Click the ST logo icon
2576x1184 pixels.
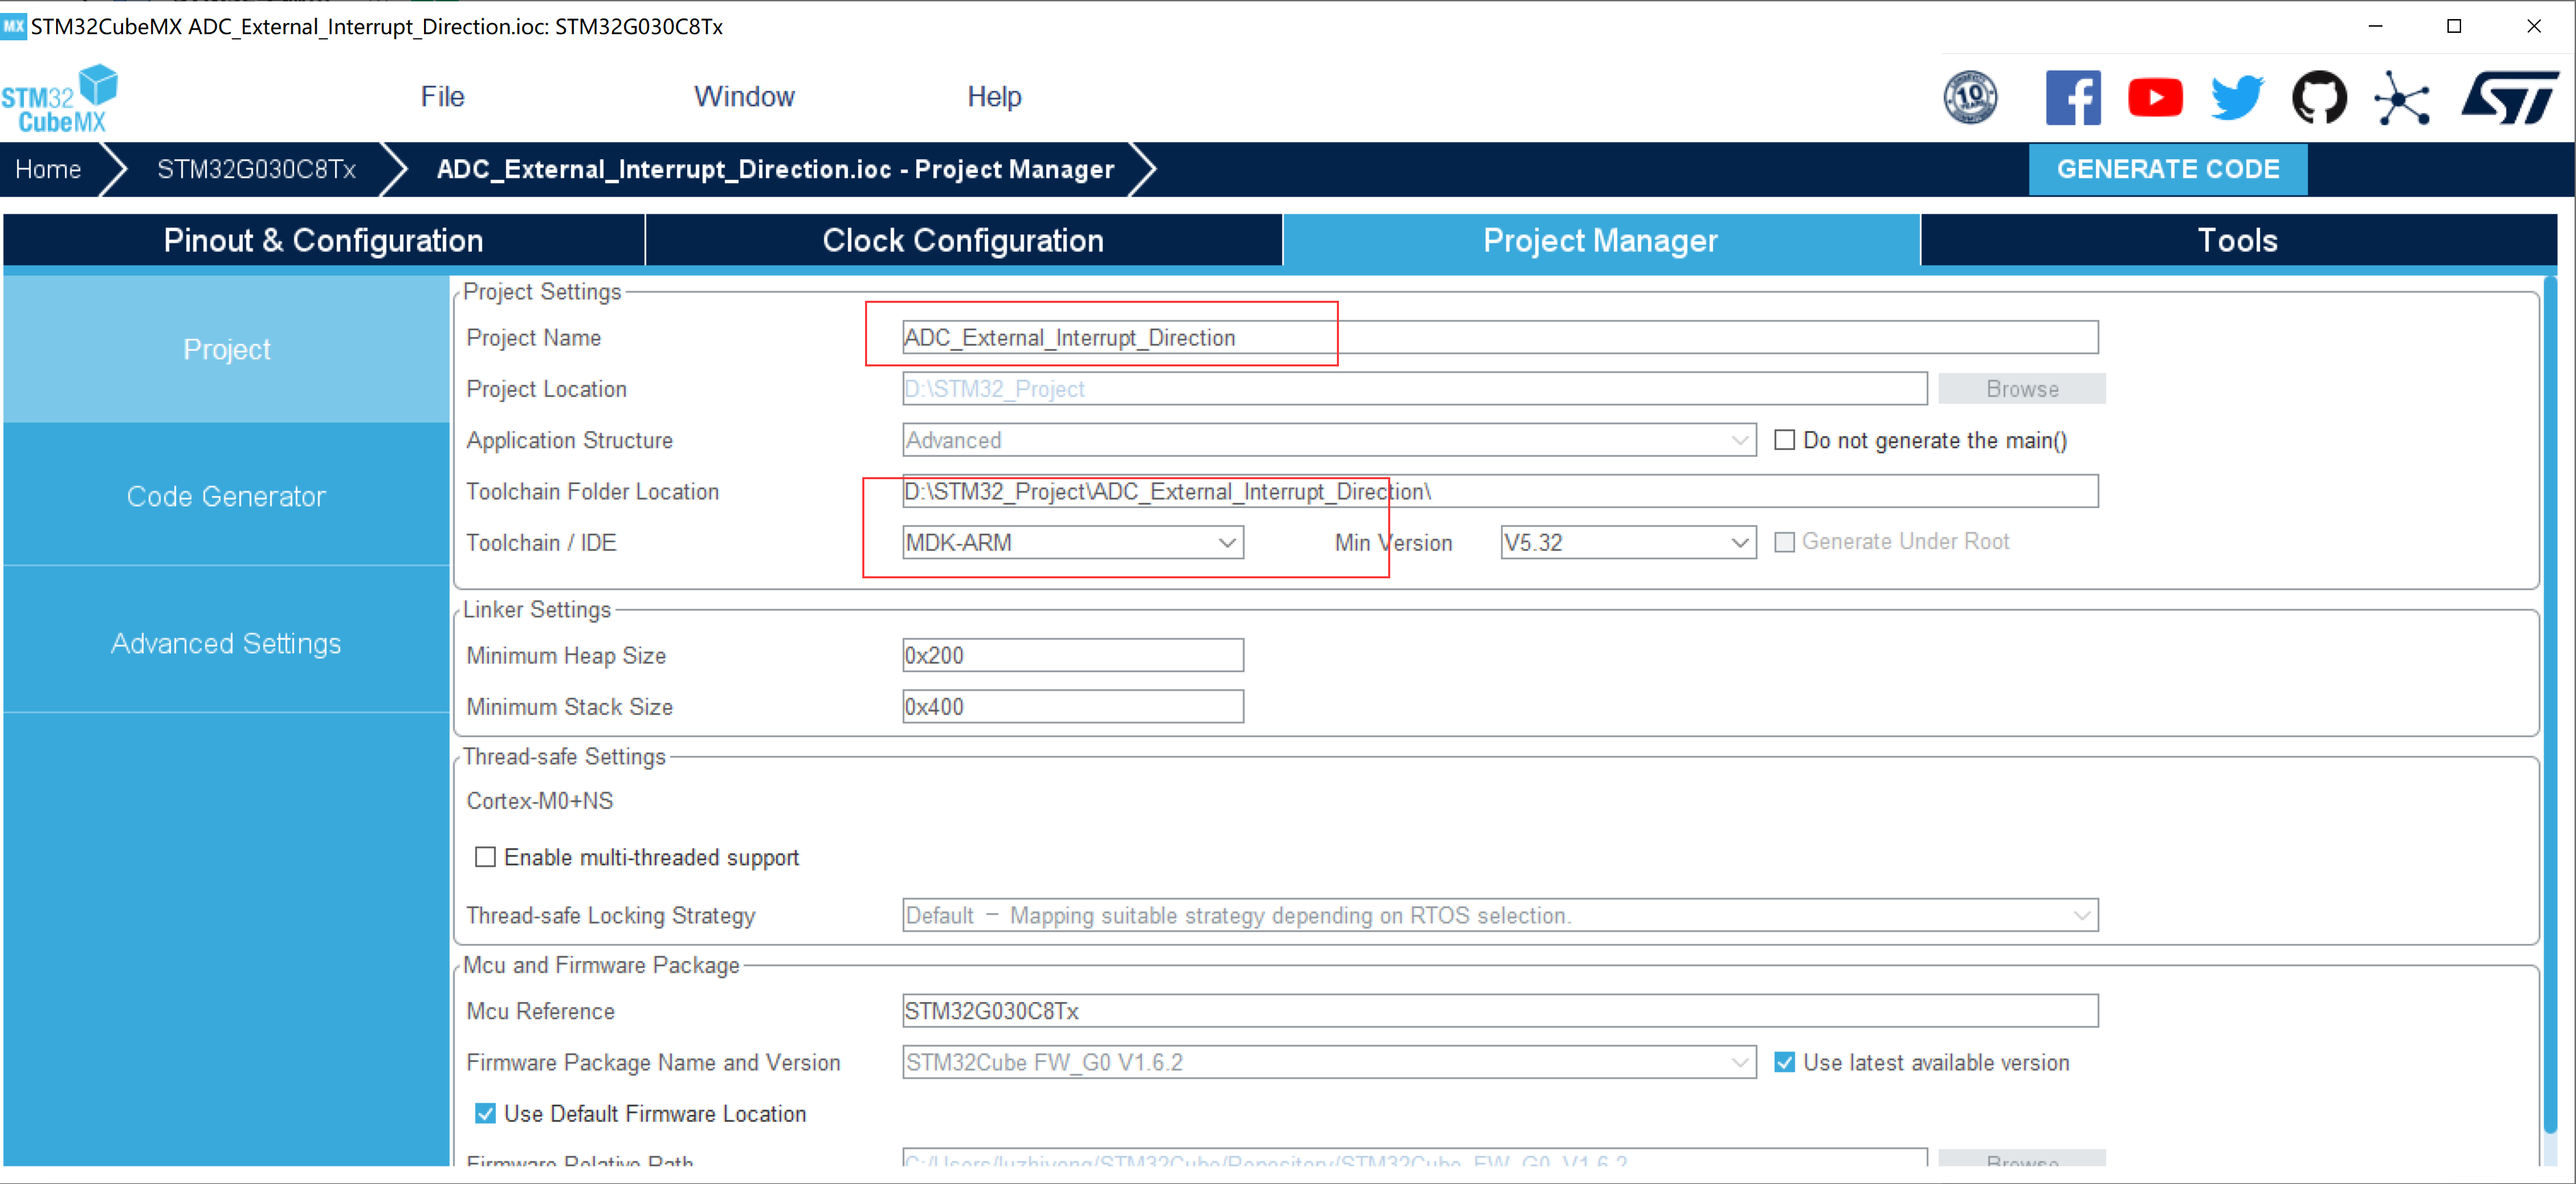(x=2509, y=98)
